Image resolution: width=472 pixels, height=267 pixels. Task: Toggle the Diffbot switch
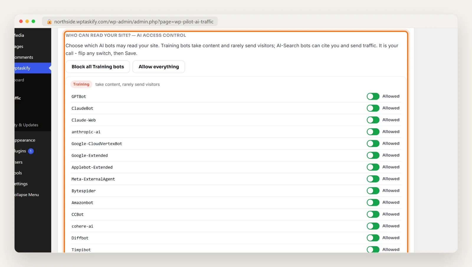(x=373, y=238)
